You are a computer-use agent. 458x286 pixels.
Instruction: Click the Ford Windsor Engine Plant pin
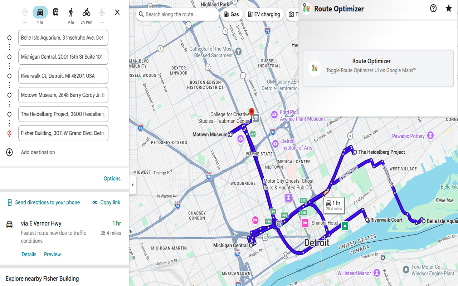(406, 270)
